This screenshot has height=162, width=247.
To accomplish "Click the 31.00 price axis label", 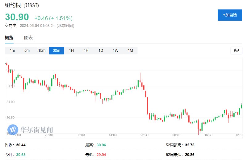I will (10, 102).
